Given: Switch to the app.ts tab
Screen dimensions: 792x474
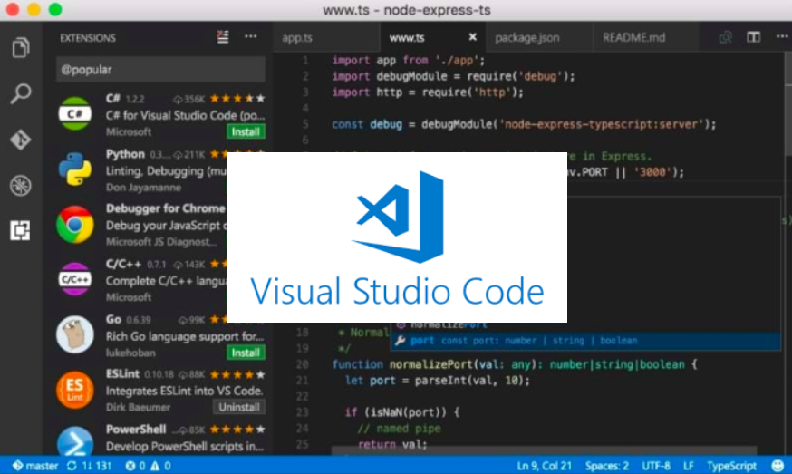Looking at the screenshot, I should pos(297,37).
